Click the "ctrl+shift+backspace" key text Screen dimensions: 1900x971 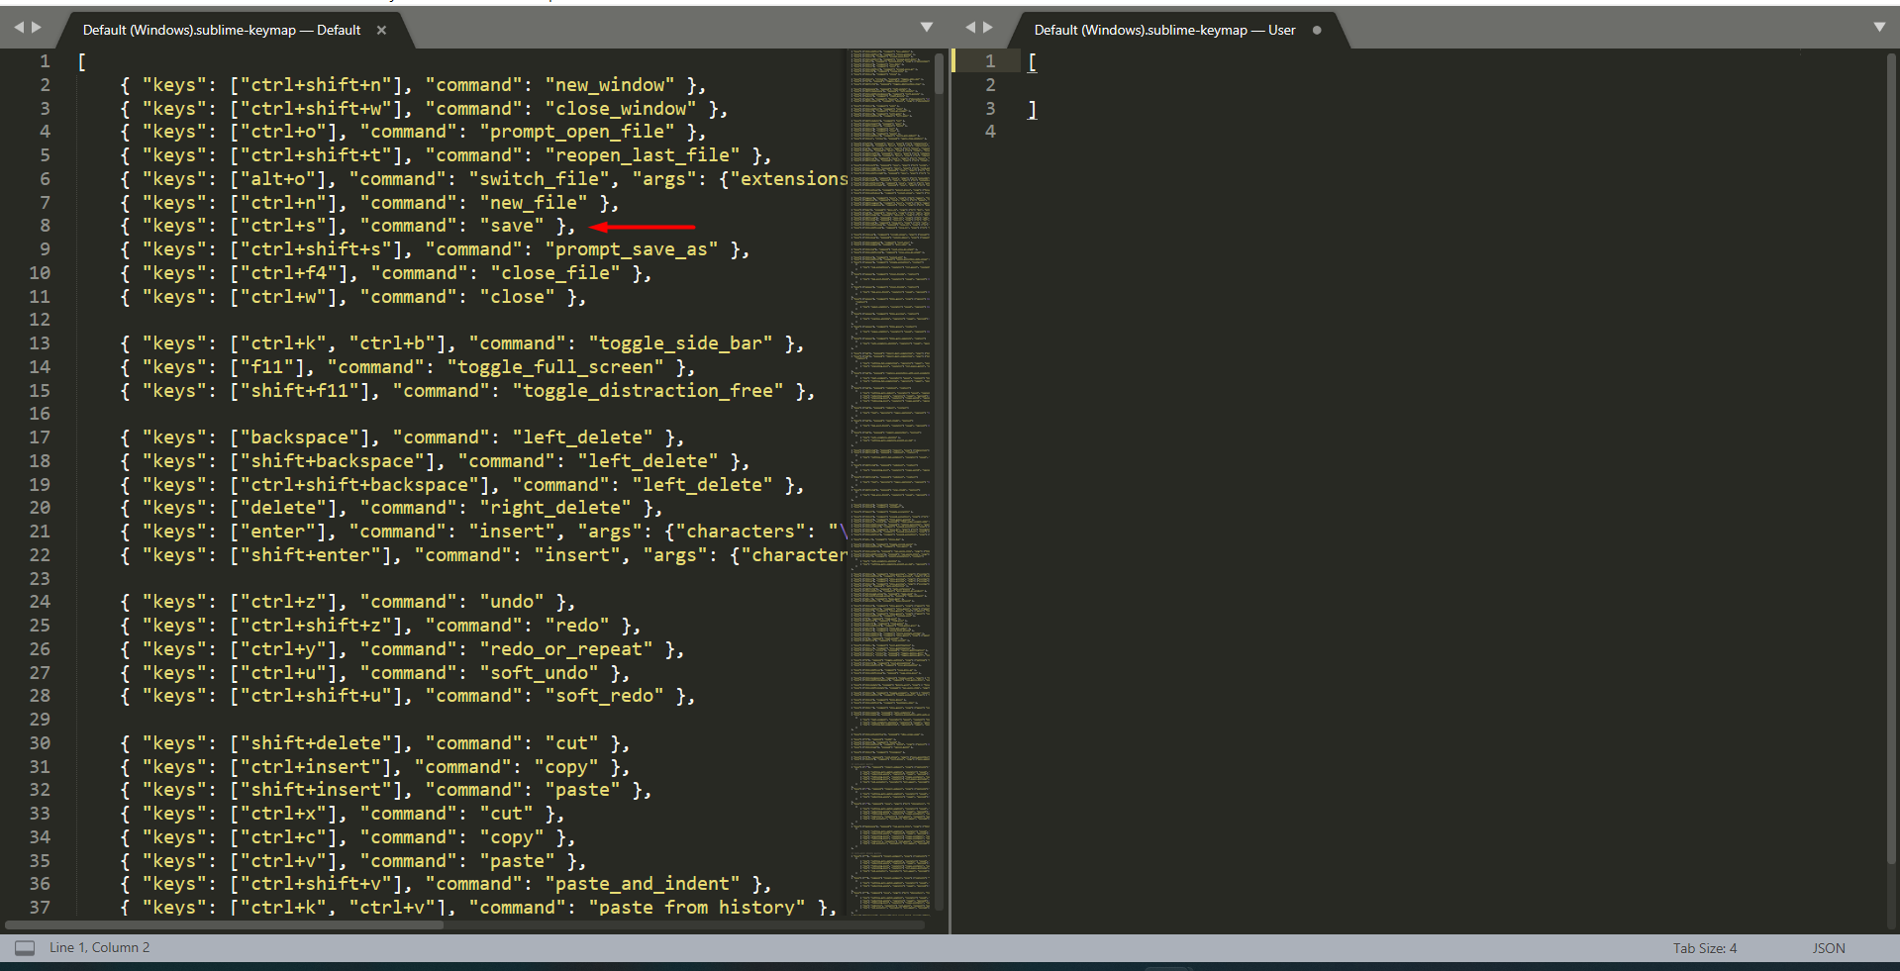359,485
